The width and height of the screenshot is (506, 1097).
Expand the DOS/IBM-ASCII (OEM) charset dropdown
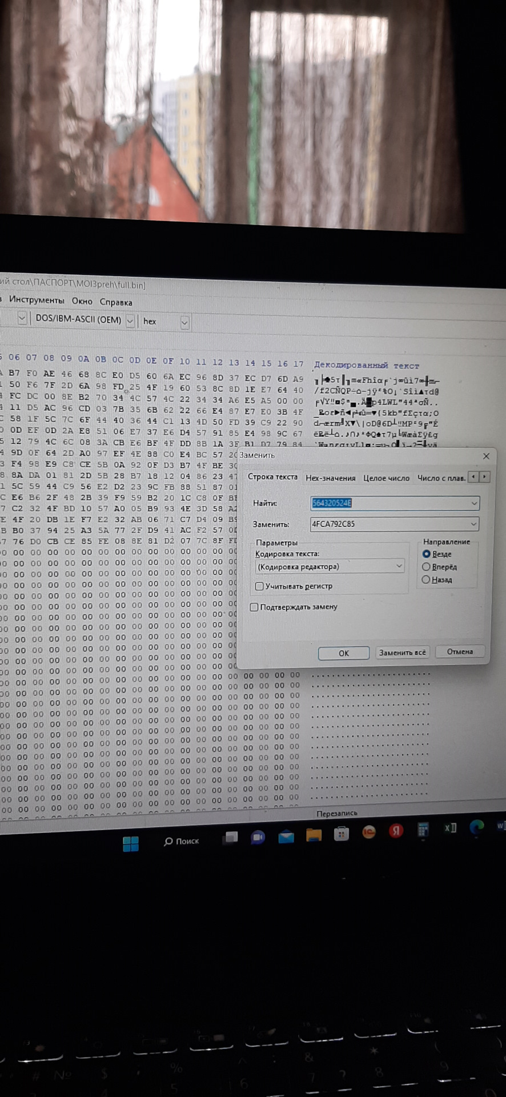pos(130,321)
